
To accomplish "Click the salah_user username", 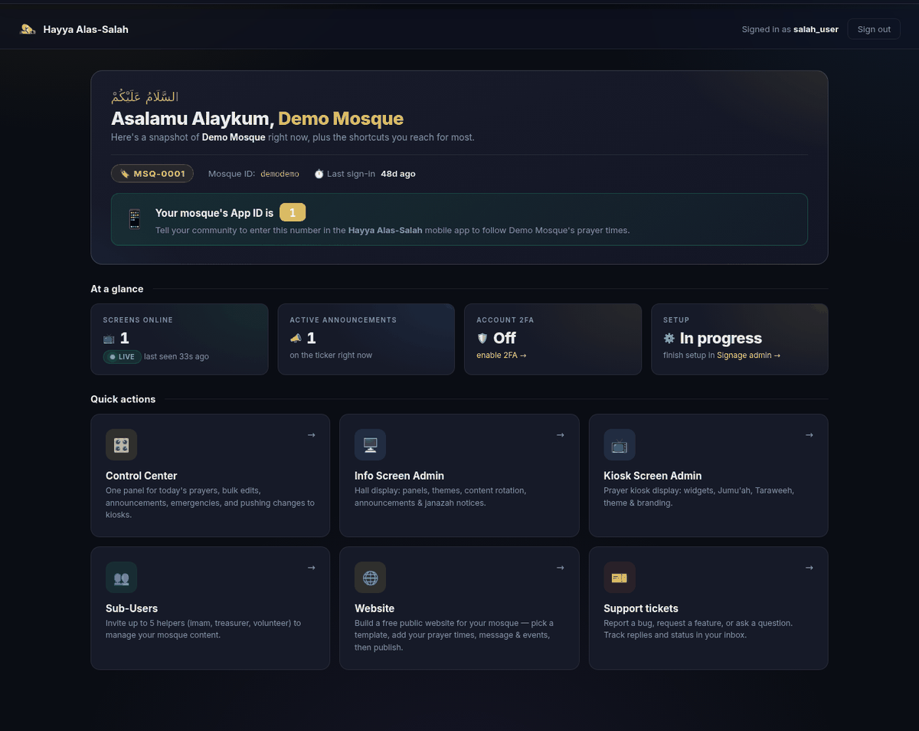I will point(816,29).
